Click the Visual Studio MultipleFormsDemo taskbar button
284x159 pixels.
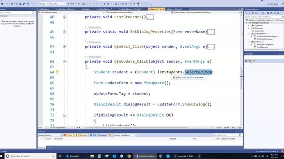pyautogui.click(x=145, y=156)
